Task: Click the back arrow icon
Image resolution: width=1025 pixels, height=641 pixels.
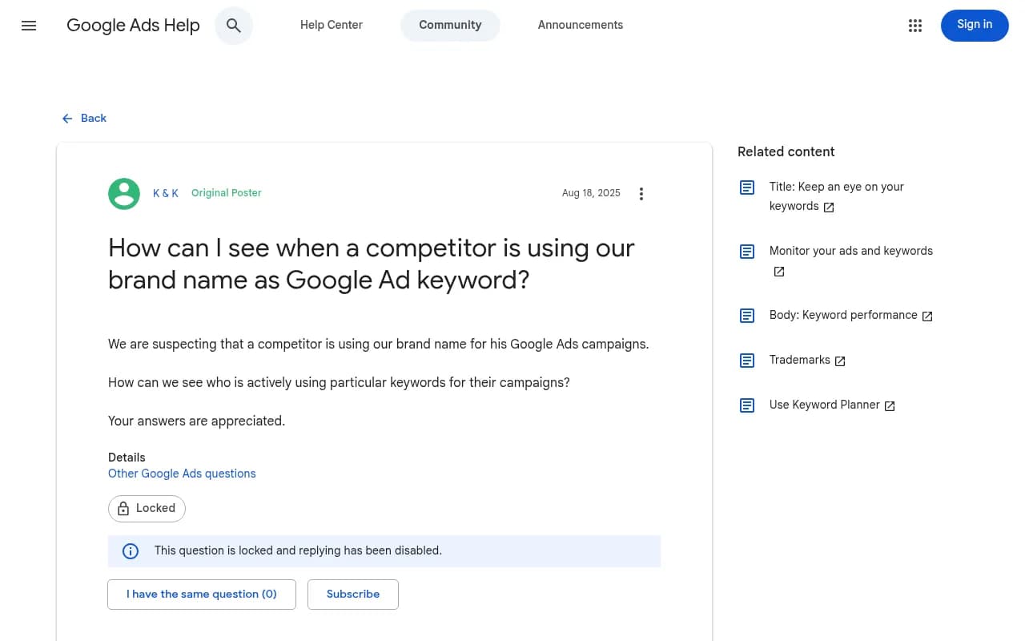Action: pos(67,119)
